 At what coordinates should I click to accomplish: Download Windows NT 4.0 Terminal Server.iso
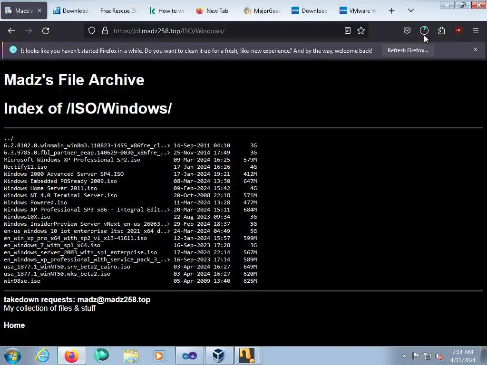[60, 195]
